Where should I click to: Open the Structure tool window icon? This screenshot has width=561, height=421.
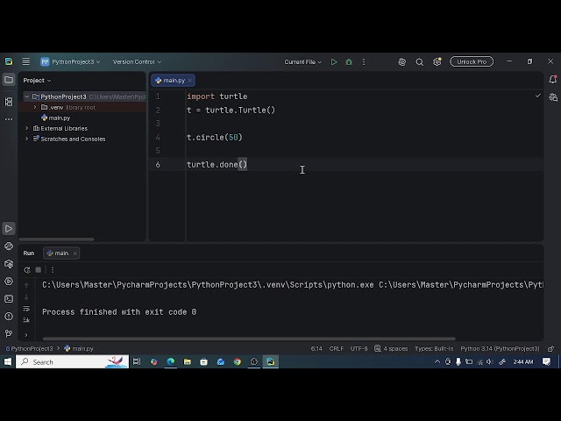click(x=9, y=102)
